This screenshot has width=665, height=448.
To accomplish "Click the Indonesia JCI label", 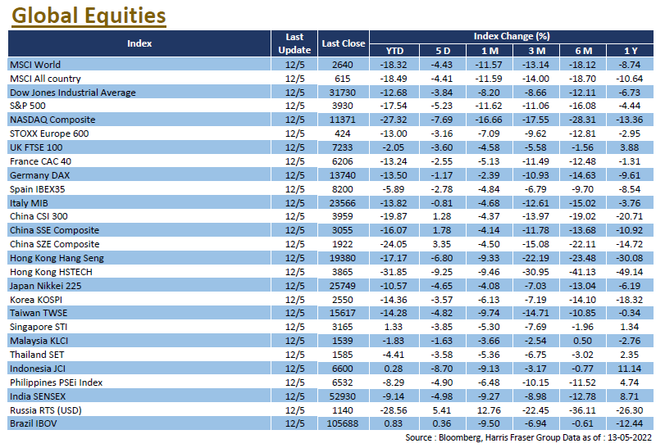I will click(38, 369).
